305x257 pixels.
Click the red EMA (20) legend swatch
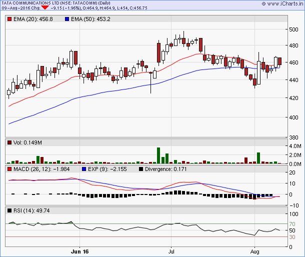(x=9, y=19)
